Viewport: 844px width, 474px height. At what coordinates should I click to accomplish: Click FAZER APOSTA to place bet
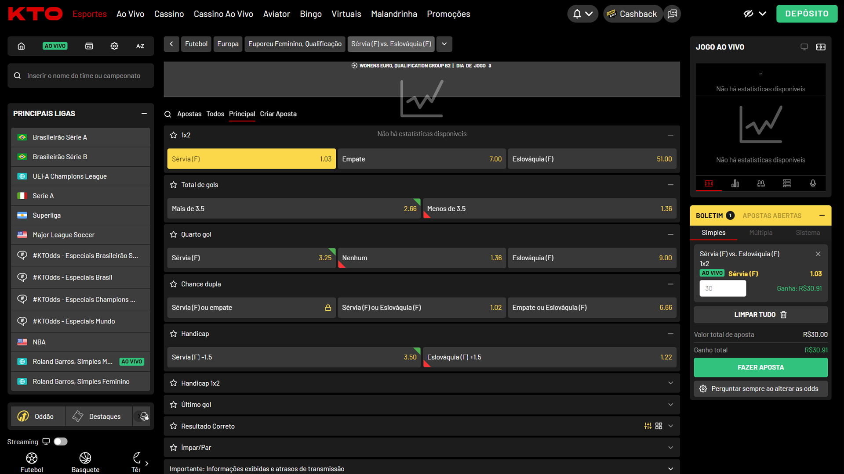point(760,367)
